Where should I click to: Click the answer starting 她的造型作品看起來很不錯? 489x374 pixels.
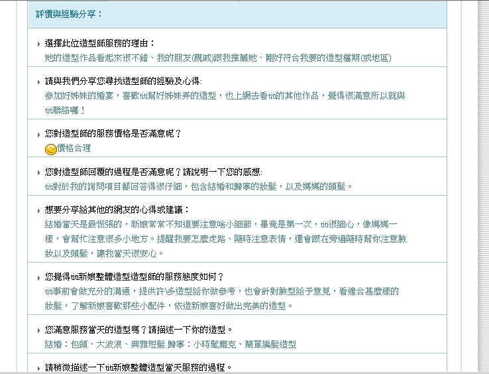[218, 58]
